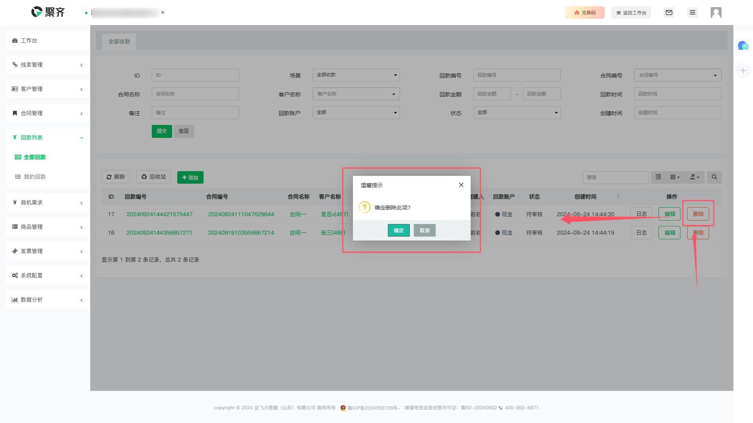Open the hamburger menu icon in header
Viewport: 753px width, 423px height.
[693, 13]
